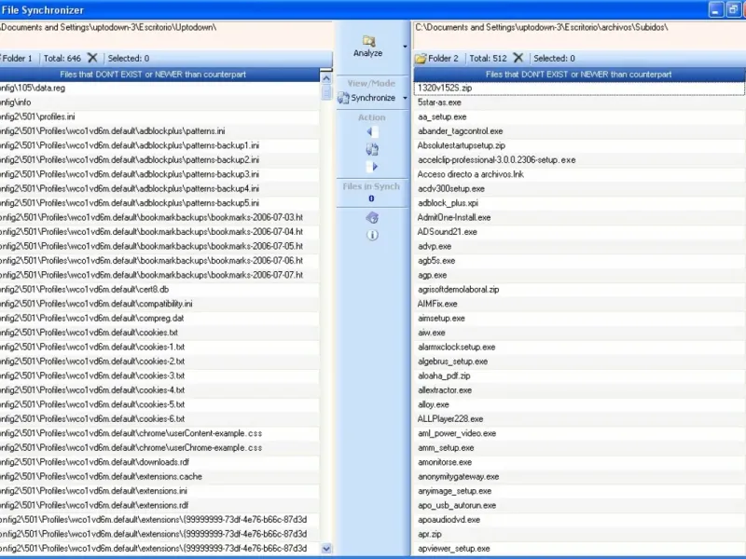Select the 5star-as.exe file

(579, 102)
